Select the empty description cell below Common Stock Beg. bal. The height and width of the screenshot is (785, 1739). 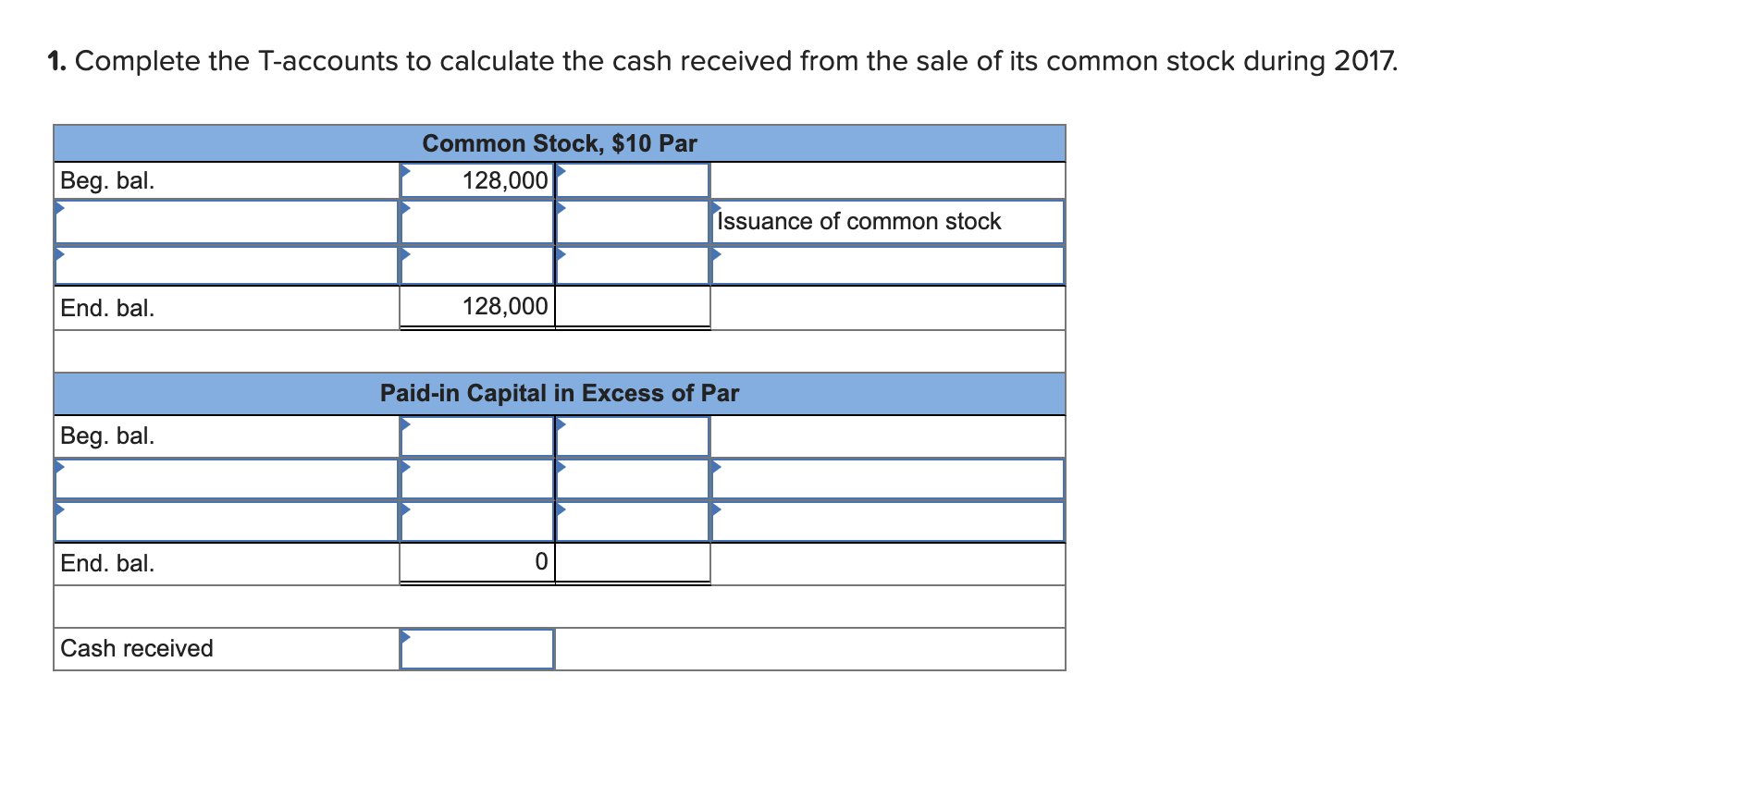pos(227,222)
